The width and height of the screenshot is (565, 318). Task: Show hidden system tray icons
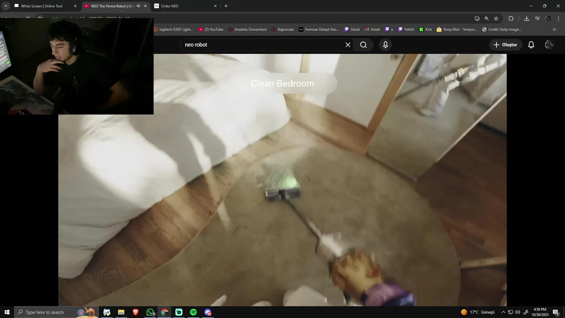[503, 312]
